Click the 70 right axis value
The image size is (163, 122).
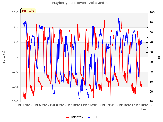tap(151, 42)
